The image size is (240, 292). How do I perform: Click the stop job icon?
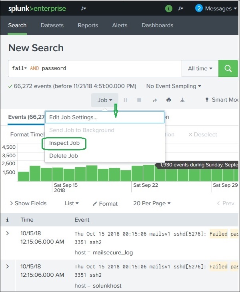139,100
